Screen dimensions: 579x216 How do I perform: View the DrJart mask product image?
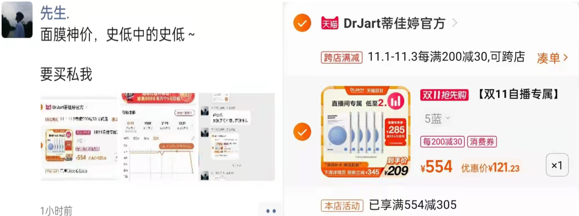coord(366,132)
